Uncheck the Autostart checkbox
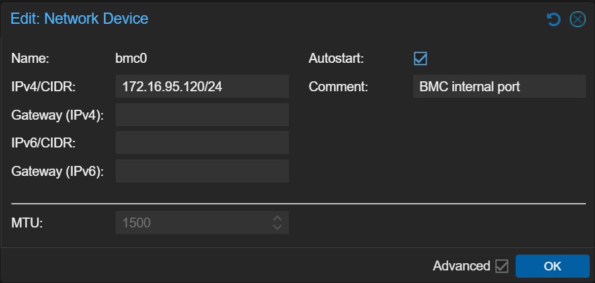The image size is (595, 283). click(x=420, y=59)
